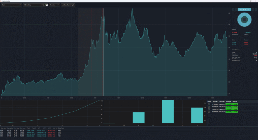Open the NoSmoothing dropdown
258x140 pixels.
pyautogui.click(x=33, y=5)
